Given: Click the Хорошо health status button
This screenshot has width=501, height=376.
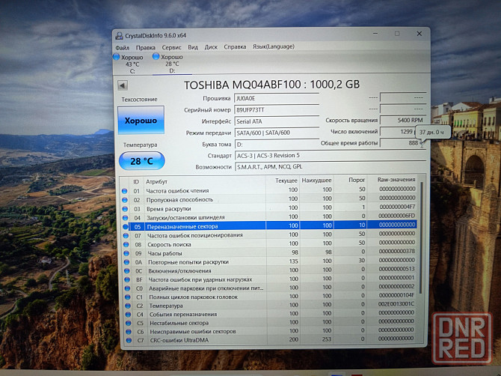Looking at the screenshot, I should click(x=141, y=121).
